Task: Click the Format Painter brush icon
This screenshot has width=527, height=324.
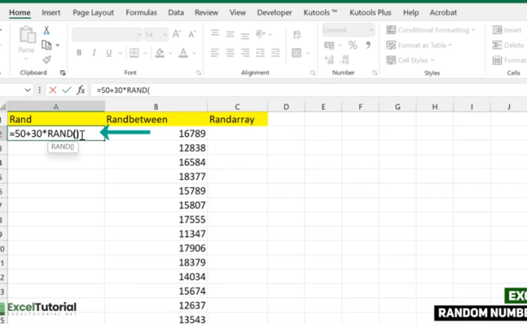Action: 47,60
